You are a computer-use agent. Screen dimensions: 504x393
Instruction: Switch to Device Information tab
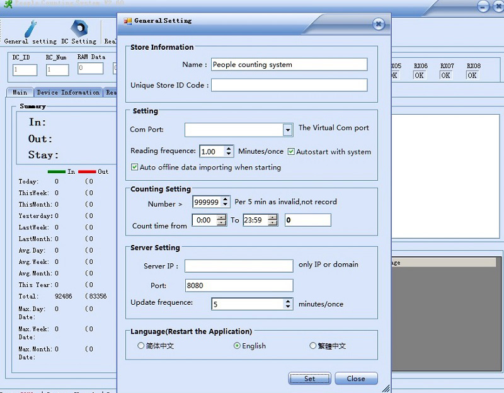(x=68, y=93)
